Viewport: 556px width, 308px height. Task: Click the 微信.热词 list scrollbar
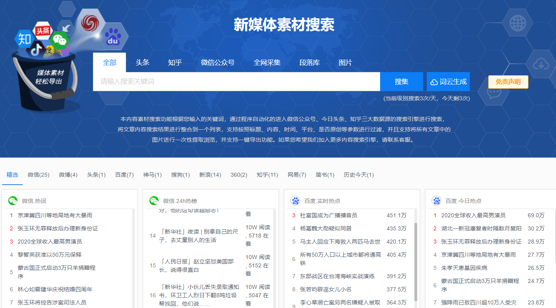coord(133,258)
